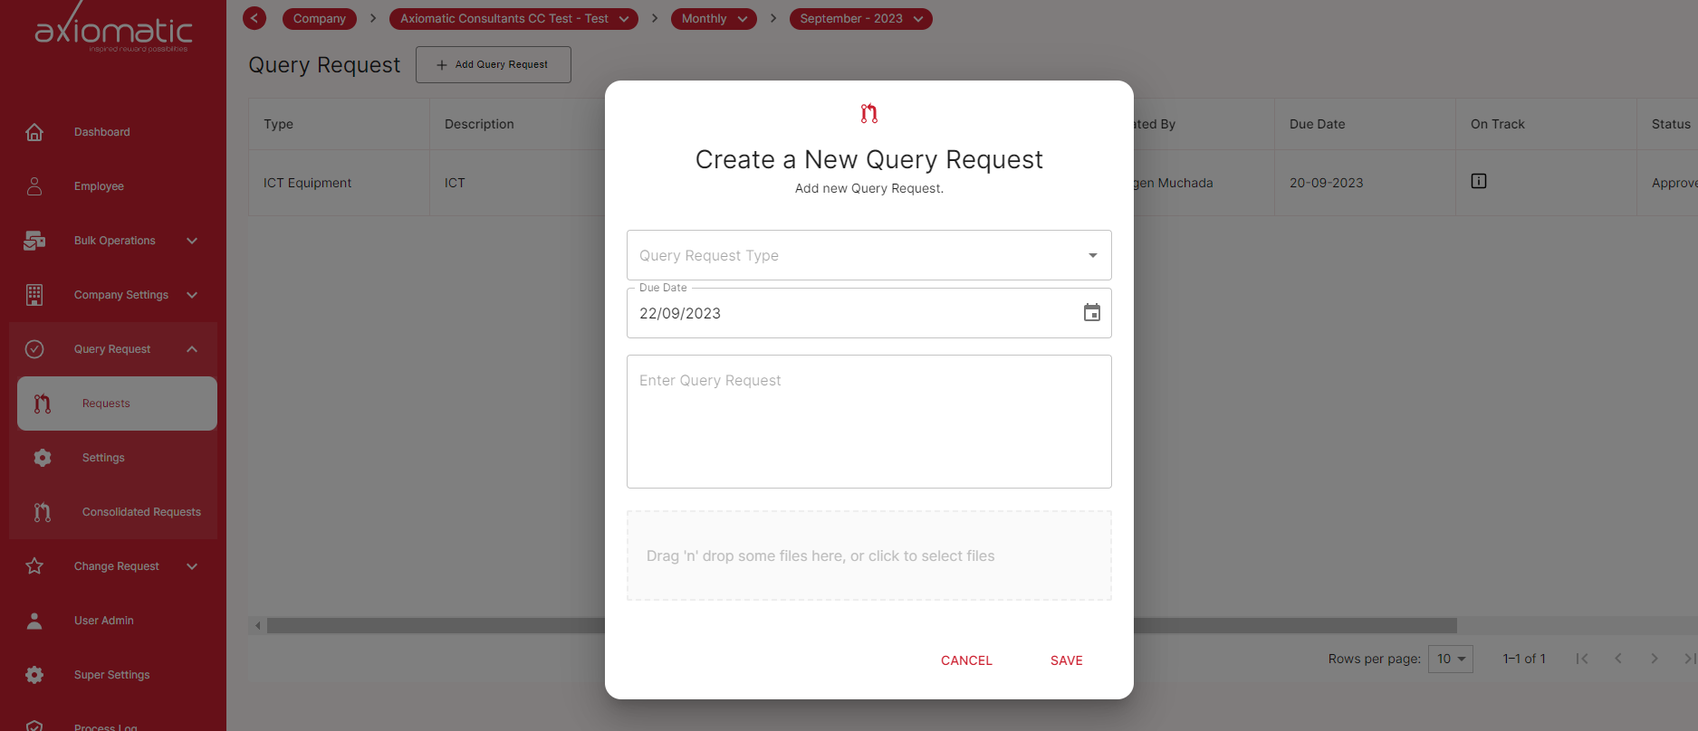Screen dimensions: 1698x731
Task: Go to the next page of results
Action: click(x=1655, y=659)
